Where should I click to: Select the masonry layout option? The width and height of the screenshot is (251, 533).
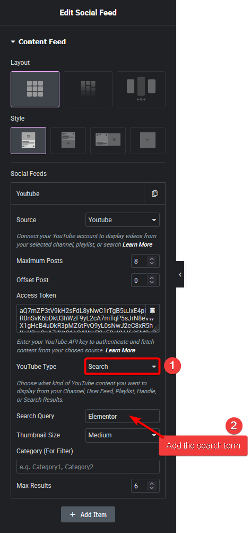88,89
